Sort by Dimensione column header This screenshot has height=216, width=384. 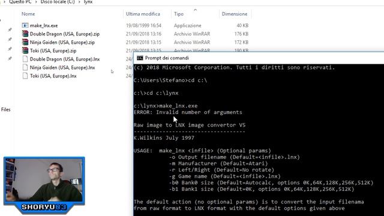235,14
